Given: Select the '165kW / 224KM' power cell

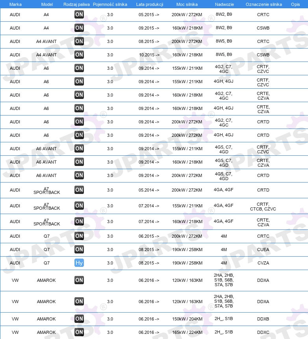Looking at the screenshot, I should [187, 332].
